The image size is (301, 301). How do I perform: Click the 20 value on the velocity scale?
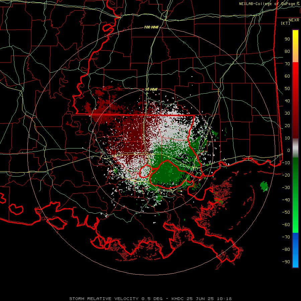pyautogui.click(x=287, y=126)
